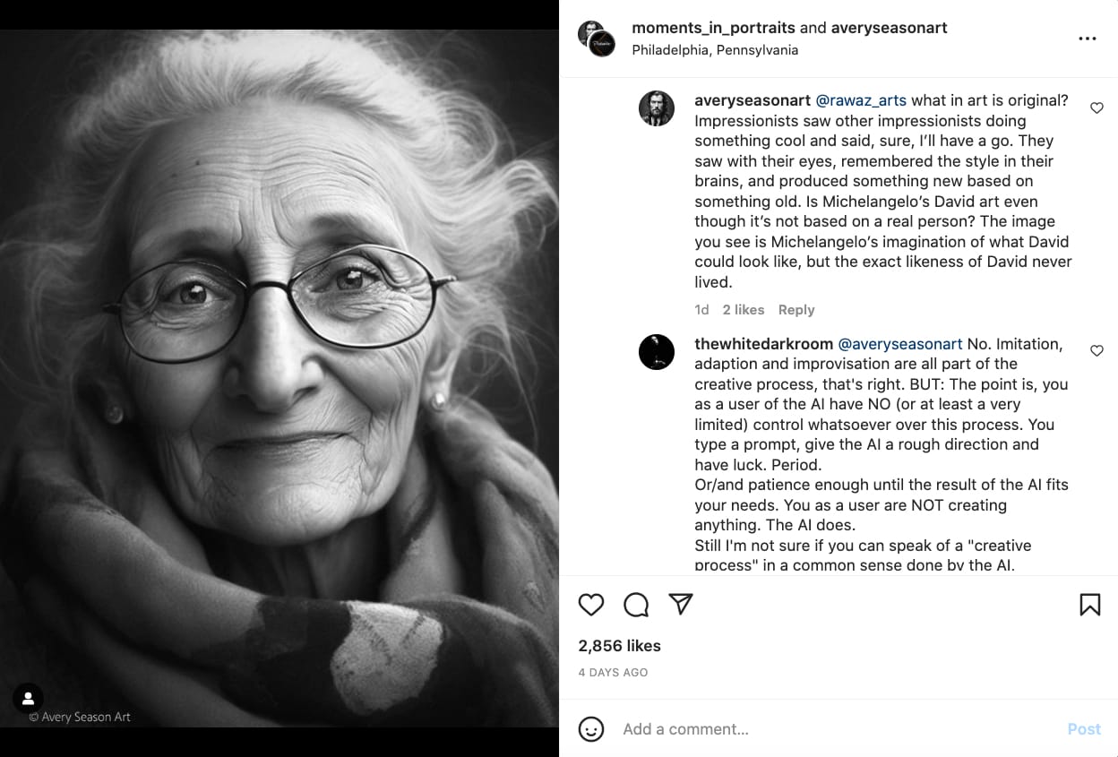Like thewhitedarkroom's comment heart

pos(1096,350)
